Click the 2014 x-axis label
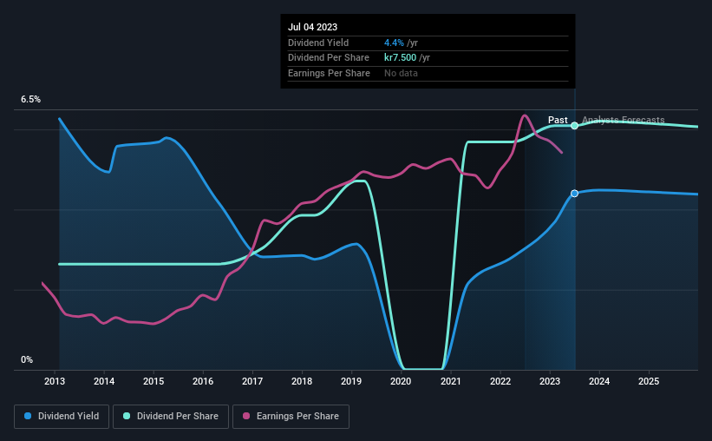The image size is (712, 441). click(104, 381)
